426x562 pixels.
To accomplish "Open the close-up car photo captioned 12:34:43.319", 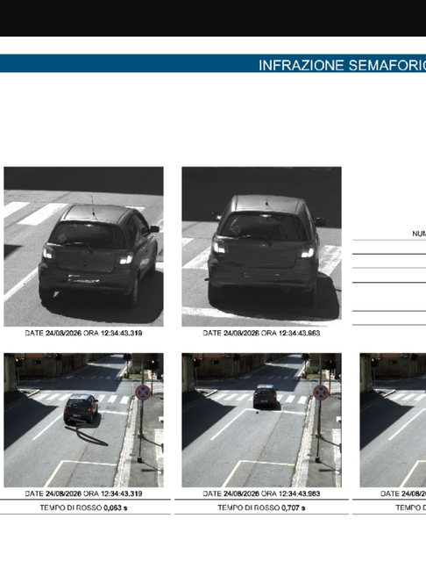I will [83, 247].
